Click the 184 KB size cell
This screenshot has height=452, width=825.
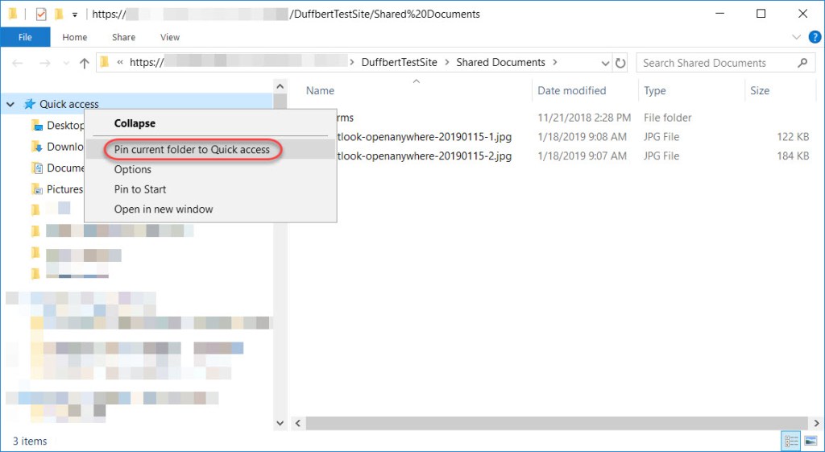tap(793, 156)
